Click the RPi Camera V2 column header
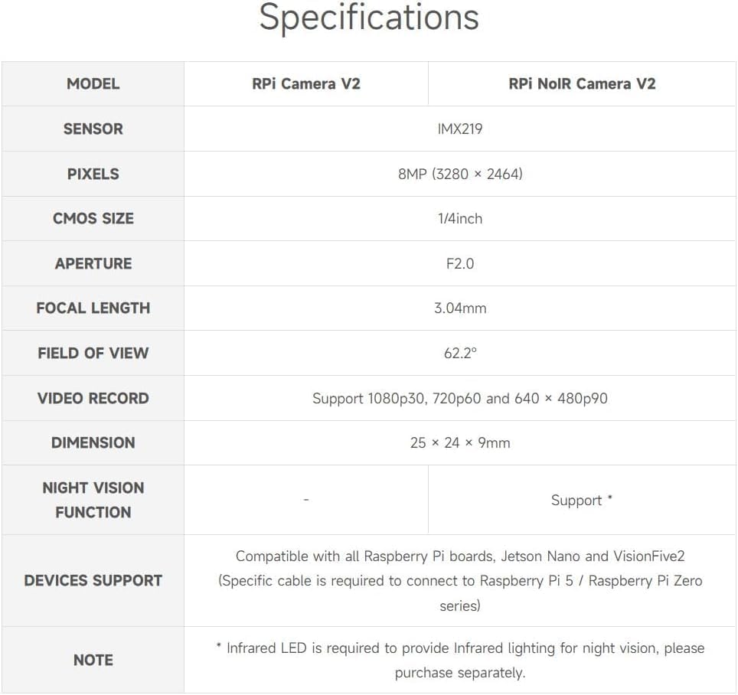Viewport: 738px width, 695px height. coord(306,83)
